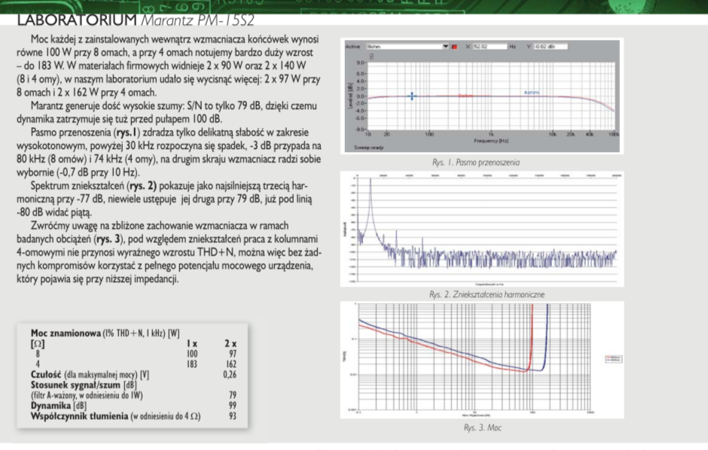Select the harmonic distortion spectrum chart
This screenshot has height=450, width=708.
(482, 229)
